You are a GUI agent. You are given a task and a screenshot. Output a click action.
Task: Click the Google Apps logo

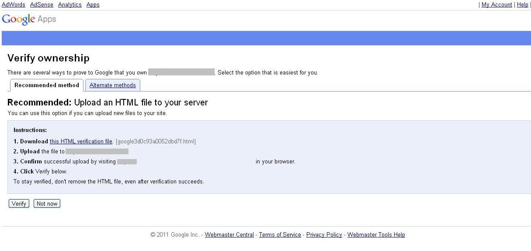tap(29, 20)
